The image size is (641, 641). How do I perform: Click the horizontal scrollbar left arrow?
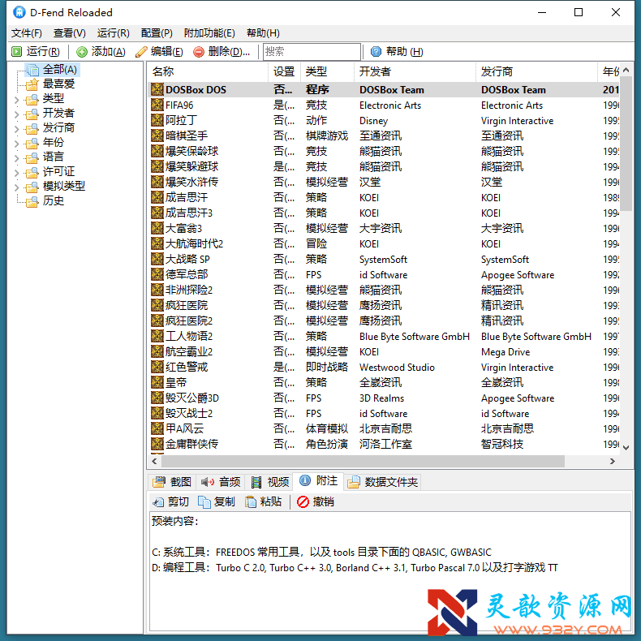tap(154, 461)
